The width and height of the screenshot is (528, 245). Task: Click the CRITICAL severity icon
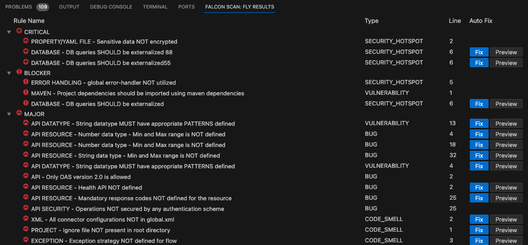pyautogui.click(x=19, y=31)
